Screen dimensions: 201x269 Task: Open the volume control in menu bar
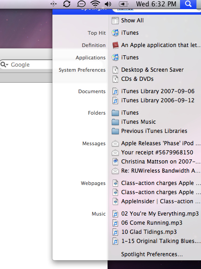[108, 4]
